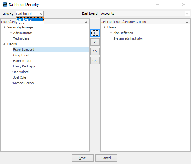This screenshot has width=191, height=164.
Task: Add selected item with the > button
Action: click(x=95, y=33)
